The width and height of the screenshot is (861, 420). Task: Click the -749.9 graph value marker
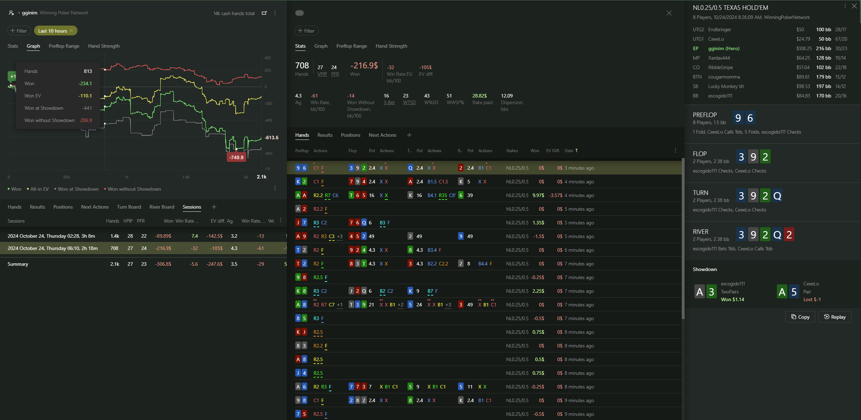tap(236, 157)
